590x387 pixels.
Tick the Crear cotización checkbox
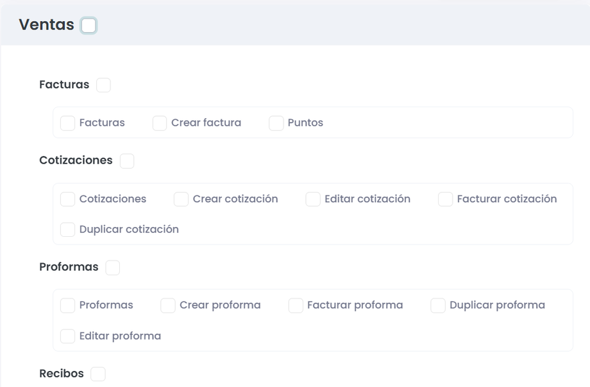pyautogui.click(x=181, y=200)
